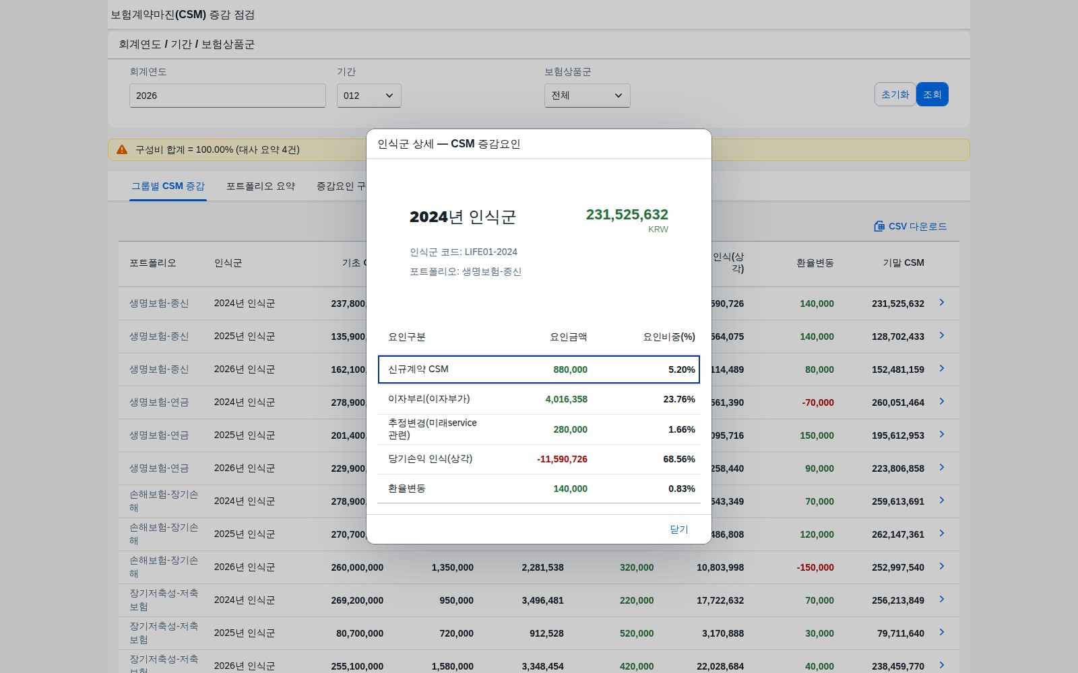Click the 요인비중(%) column header
Screen dimensions: 1078x673
pos(669,337)
